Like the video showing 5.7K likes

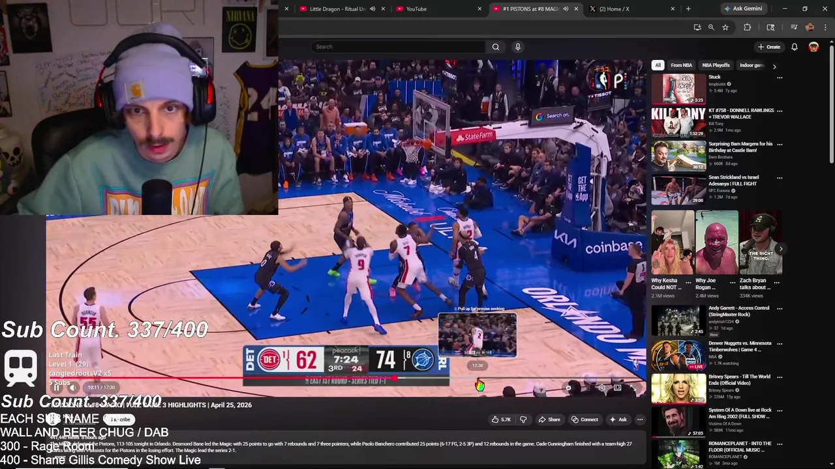[x=501, y=419]
